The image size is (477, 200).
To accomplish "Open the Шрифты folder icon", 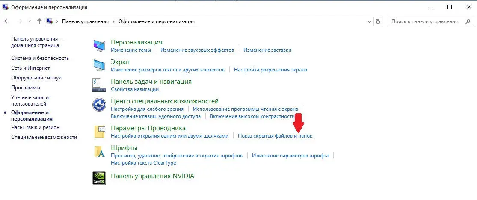I will [x=99, y=152].
